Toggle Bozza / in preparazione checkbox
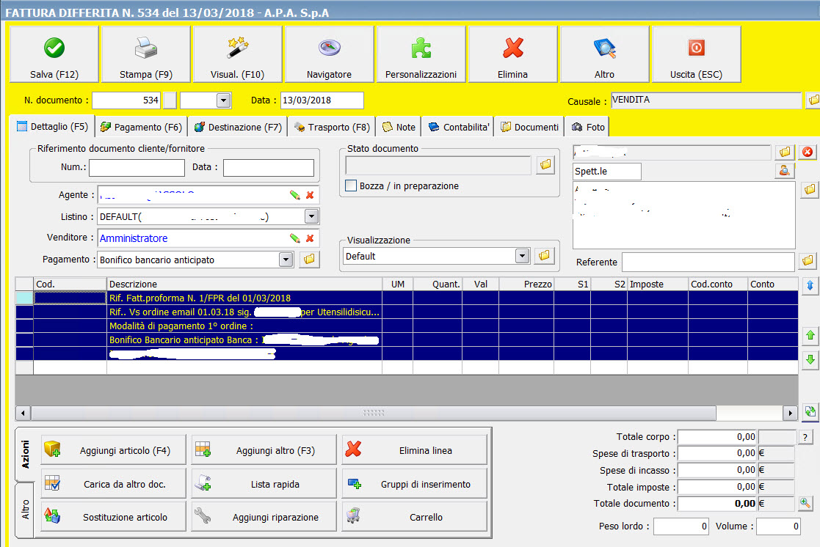This screenshot has height=547, width=820. 352,186
